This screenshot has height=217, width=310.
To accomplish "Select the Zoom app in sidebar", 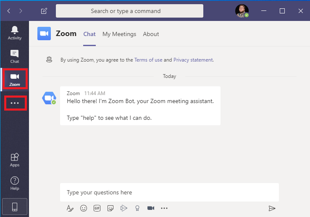I will (x=15, y=79).
